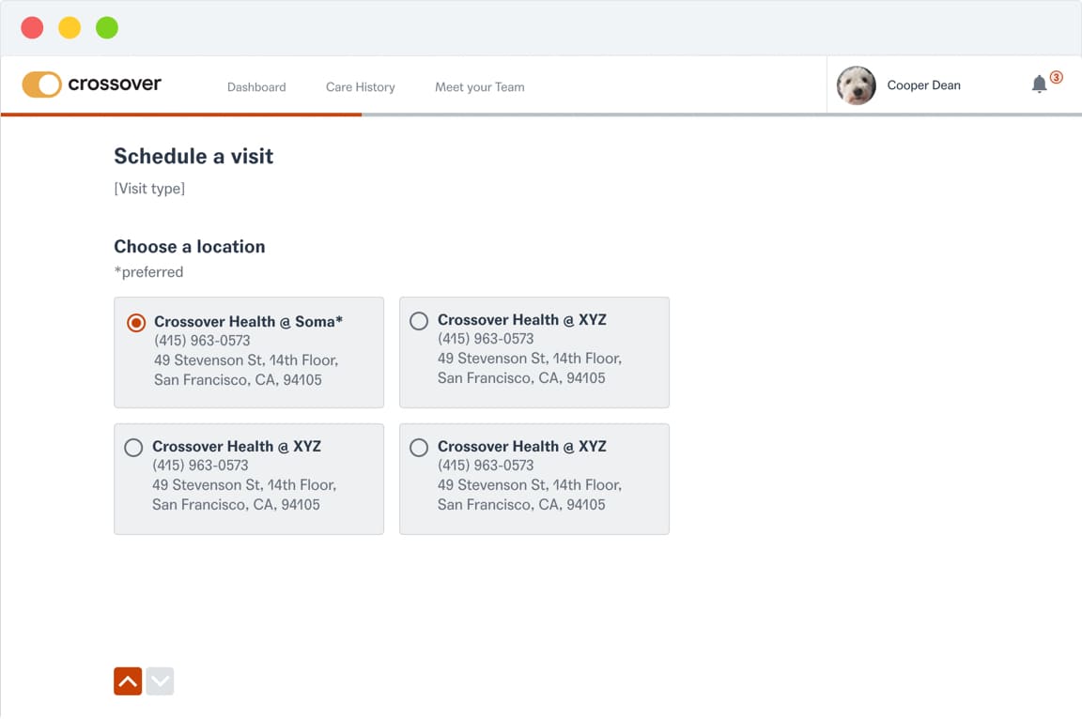Select the Crossover Health @ Soma radio button
This screenshot has height=719, width=1082.
(x=136, y=323)
